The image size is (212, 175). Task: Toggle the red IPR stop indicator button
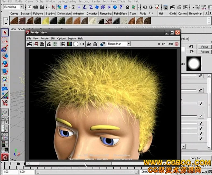(177, 44)
